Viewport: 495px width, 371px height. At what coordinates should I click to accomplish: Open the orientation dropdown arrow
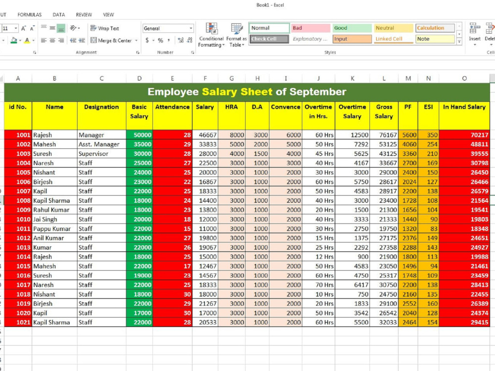[x=79, y=28]
